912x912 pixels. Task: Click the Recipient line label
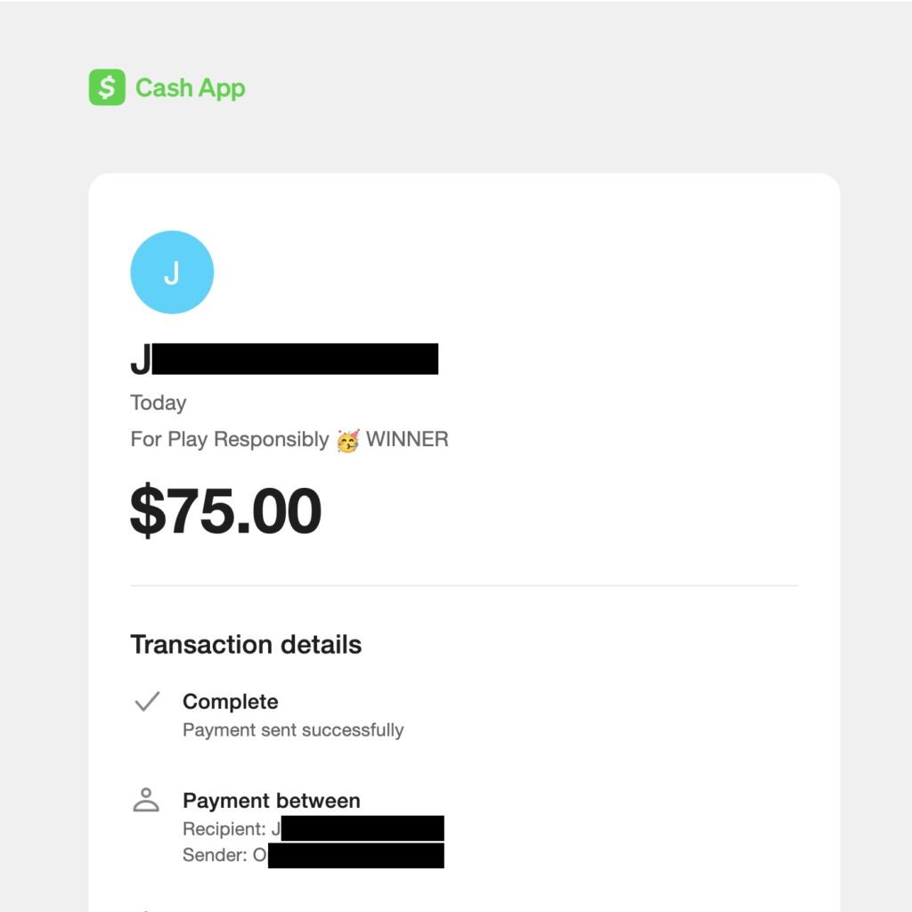(224, 829)
